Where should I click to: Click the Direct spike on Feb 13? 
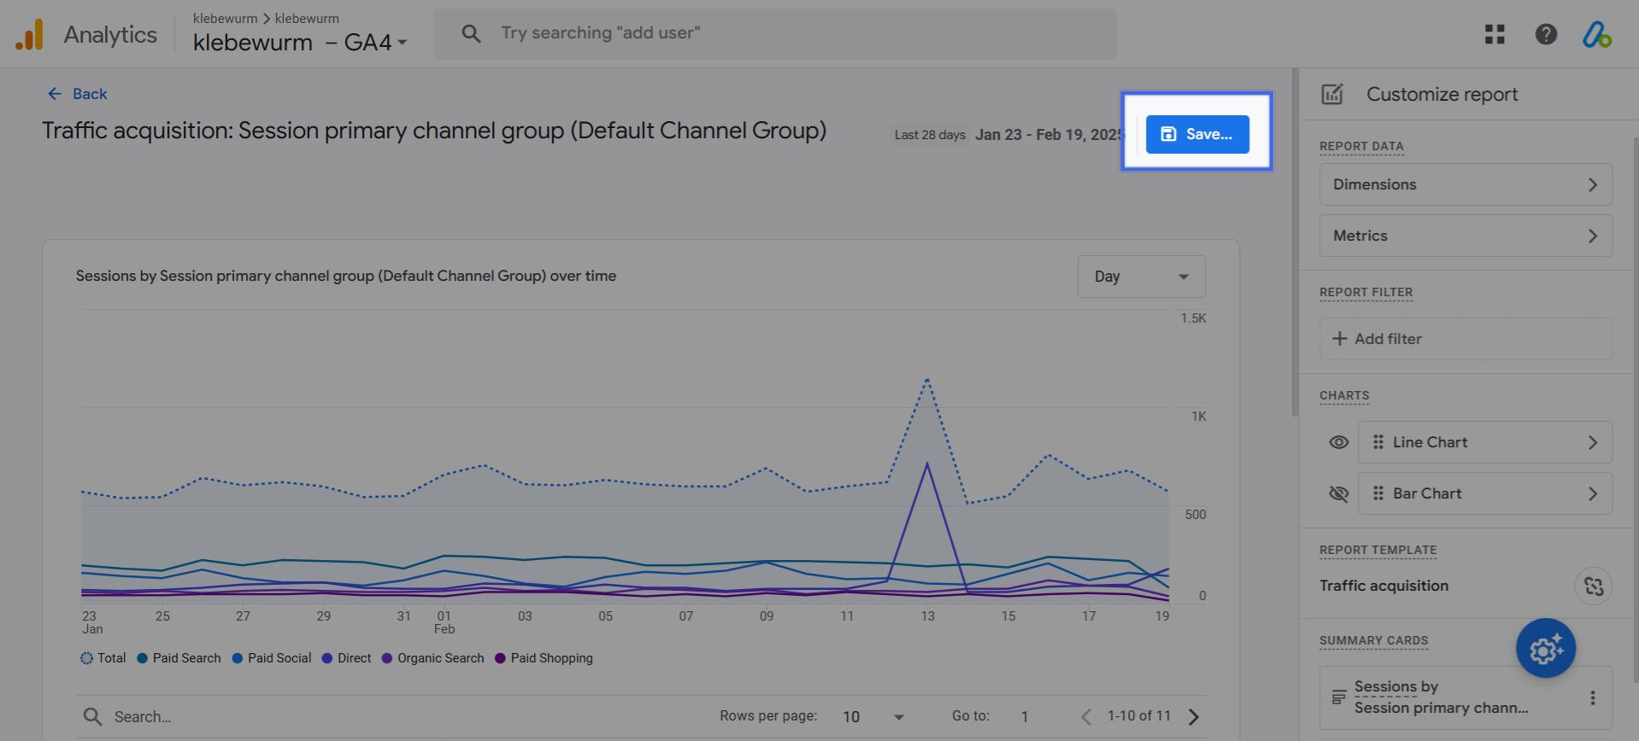[x=927, y=464]
